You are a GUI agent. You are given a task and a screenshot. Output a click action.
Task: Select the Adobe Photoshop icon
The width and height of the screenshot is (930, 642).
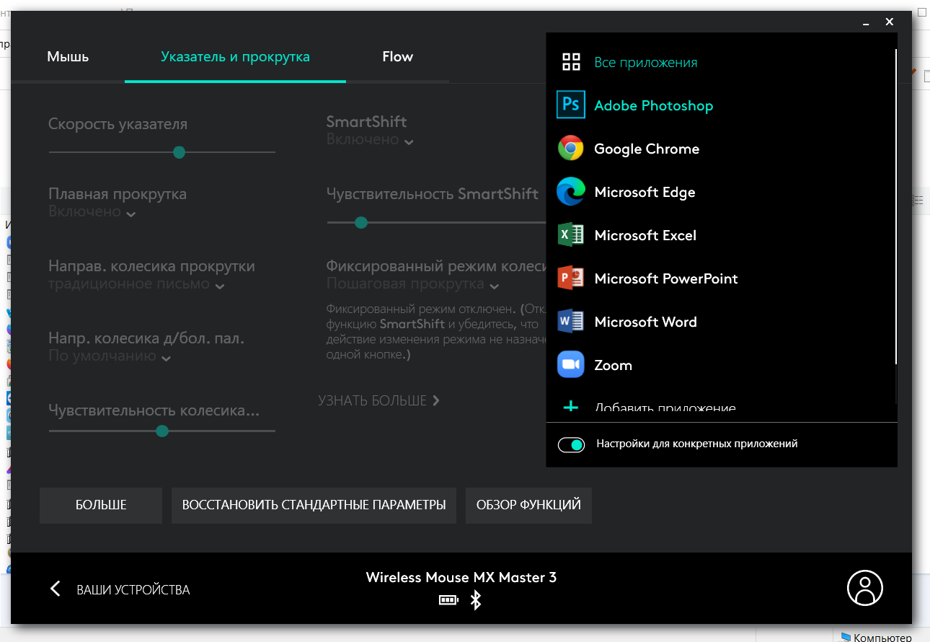tap(571, 105)
